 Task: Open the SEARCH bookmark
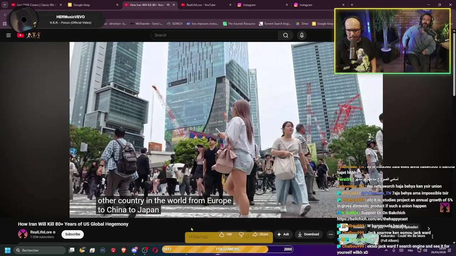[x=175, y=24]
